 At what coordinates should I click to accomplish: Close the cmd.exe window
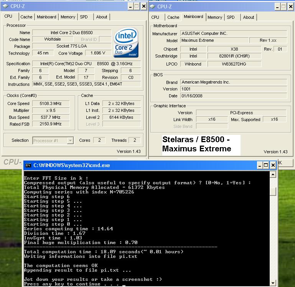click(x=273, y=166)
